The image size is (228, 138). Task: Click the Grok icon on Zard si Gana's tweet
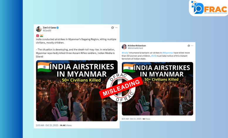pos(112,28)
